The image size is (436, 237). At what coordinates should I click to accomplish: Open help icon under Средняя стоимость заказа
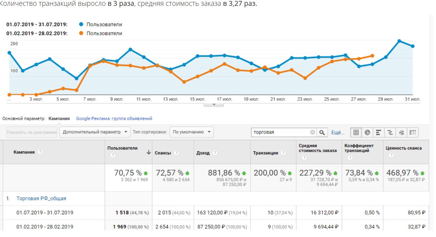tap(304, 158)
